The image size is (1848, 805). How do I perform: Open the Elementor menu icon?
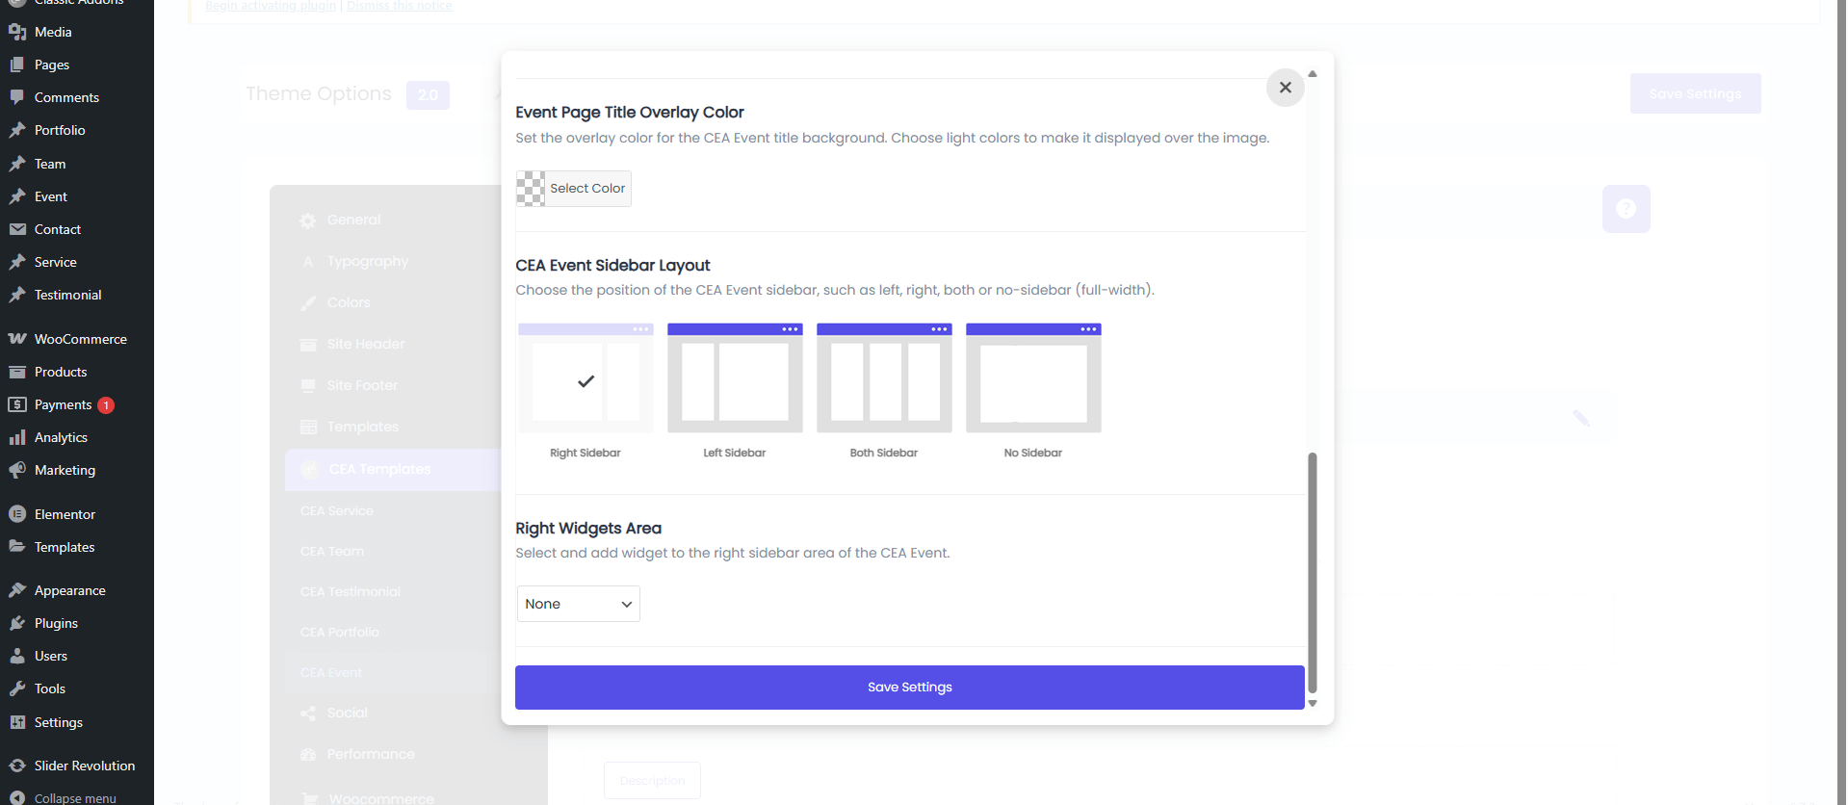(x=17, y=514)
